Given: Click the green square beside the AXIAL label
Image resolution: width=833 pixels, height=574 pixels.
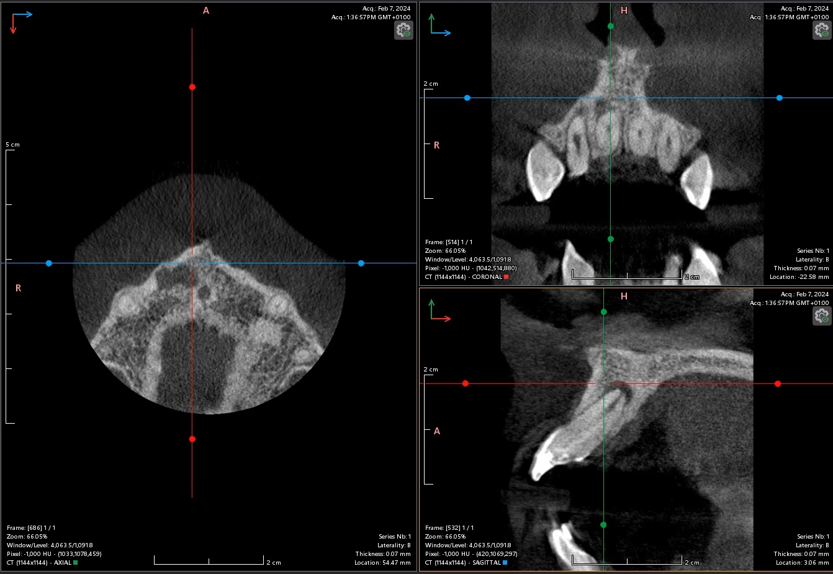Looking at the screenshot, I should coord(75,562).
